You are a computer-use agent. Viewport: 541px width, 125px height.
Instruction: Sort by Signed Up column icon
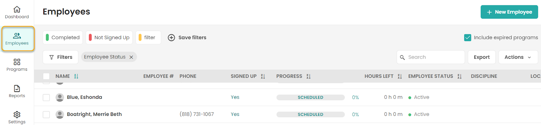tap(263, 76)
